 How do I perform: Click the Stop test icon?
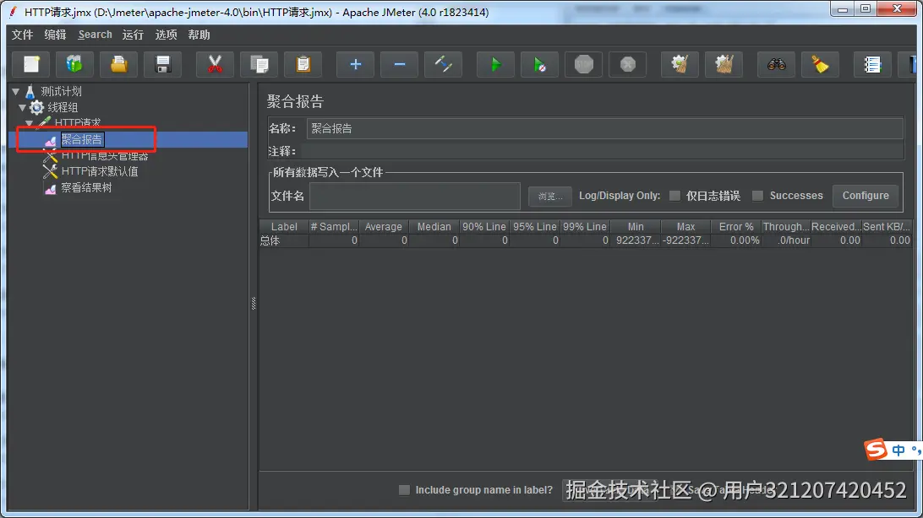(x=584, y=64)
